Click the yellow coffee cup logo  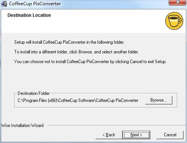click(x=174, y=21)
